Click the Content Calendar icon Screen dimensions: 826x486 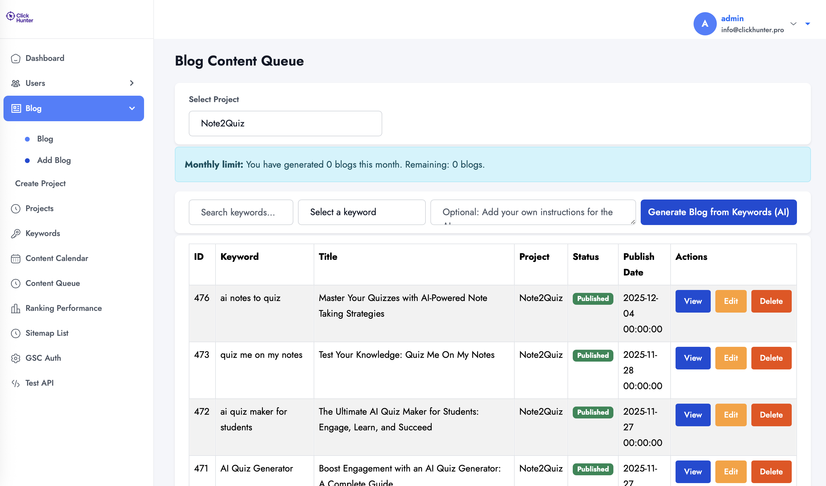[15, 258]
